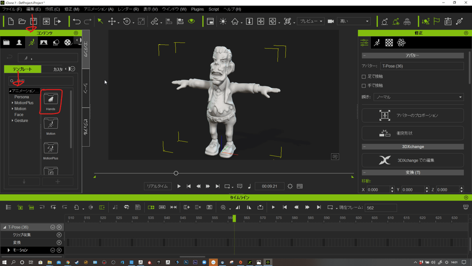The width and height of the screenshot is (472, 266).
Task: Enable 手で接触 checkbox
Action: pos(364,86)
